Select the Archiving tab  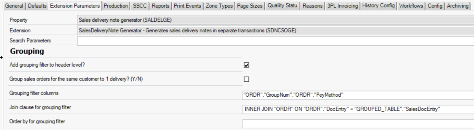tap(457, 6)
